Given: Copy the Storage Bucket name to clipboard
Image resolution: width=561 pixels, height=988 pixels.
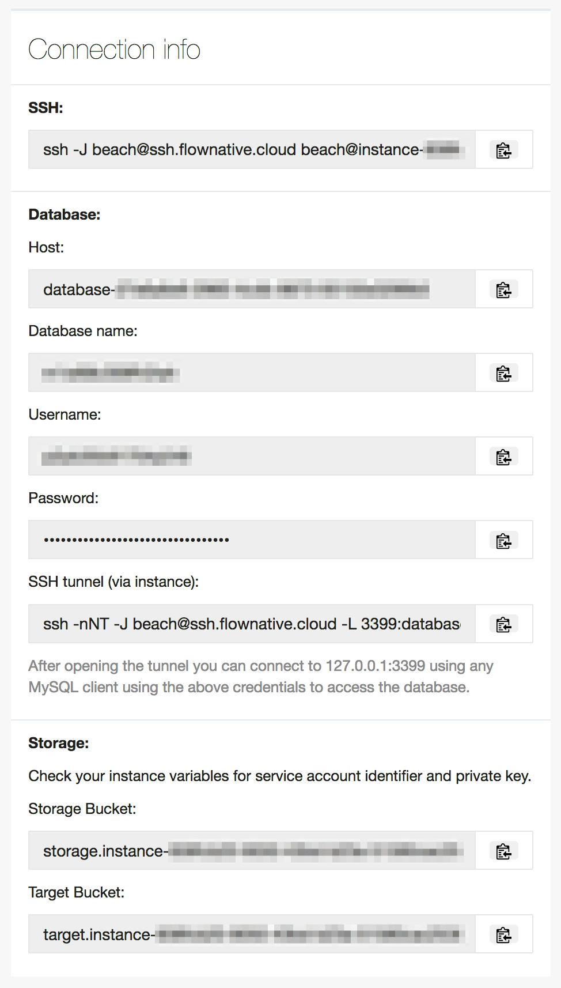Looking at the screenshot, I should pos(503,851).
